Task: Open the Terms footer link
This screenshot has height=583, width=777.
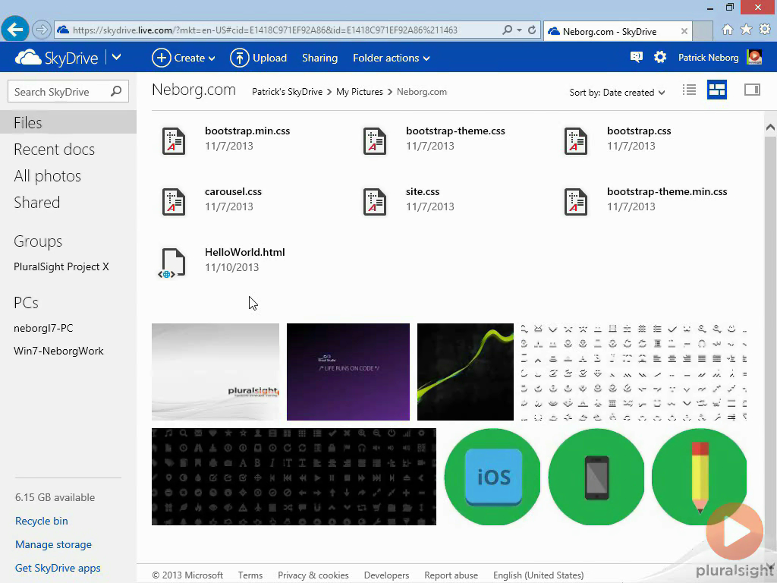Action: [250, 575]
